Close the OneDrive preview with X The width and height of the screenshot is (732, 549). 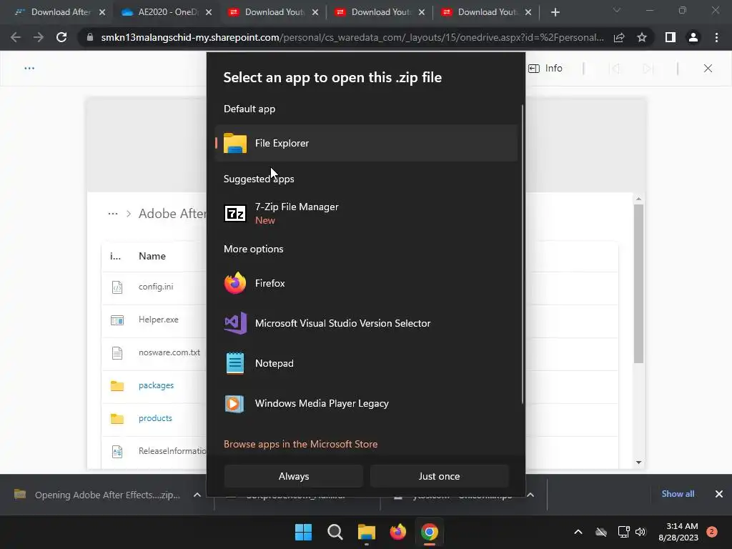pyautogui.click(x=708, y=69)
